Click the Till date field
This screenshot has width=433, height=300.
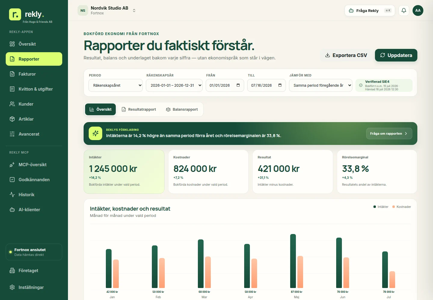266,85
